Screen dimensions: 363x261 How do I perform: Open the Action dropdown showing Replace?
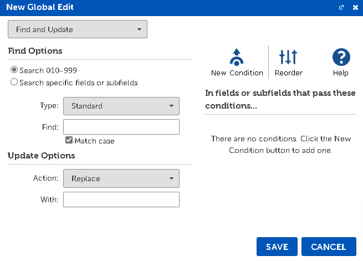[x=121, y=179]
